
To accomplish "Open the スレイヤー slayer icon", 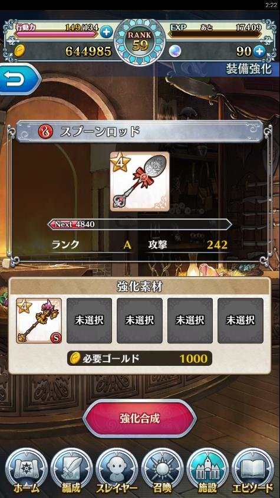I will click(117, 470).
